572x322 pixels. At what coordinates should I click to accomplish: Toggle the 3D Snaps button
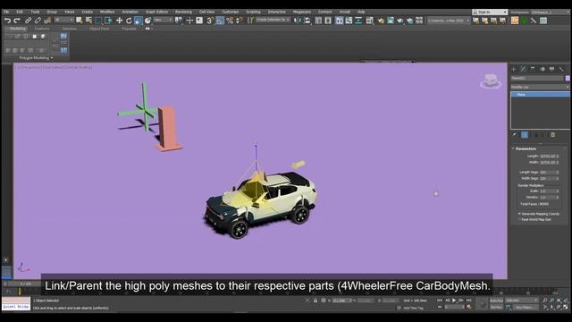tap(210, 21)
